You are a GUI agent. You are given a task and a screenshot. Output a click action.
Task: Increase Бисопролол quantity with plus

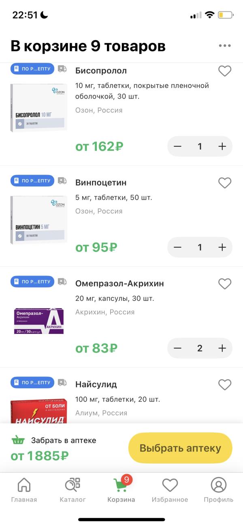[x=222, y=146]
